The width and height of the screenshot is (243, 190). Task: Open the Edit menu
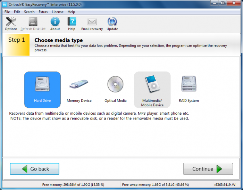point(17,12)
